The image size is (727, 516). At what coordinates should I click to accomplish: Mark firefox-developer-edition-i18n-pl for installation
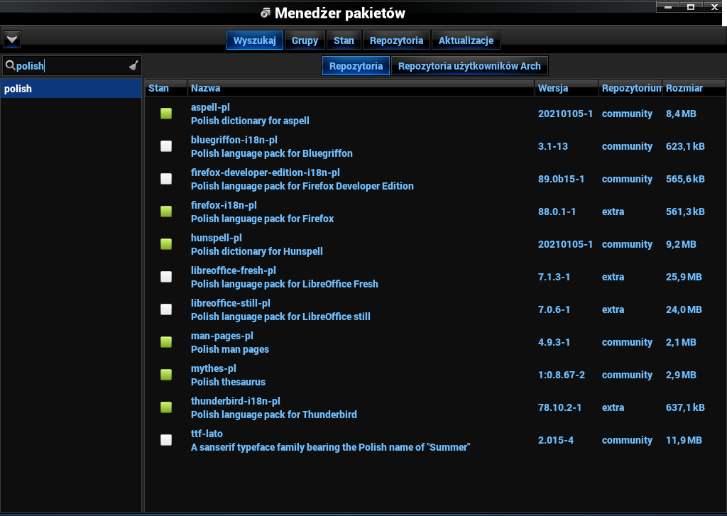coord(166,179)
